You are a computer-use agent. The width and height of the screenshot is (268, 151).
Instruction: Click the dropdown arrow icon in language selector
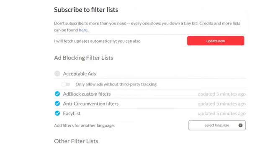click(240, 125)
